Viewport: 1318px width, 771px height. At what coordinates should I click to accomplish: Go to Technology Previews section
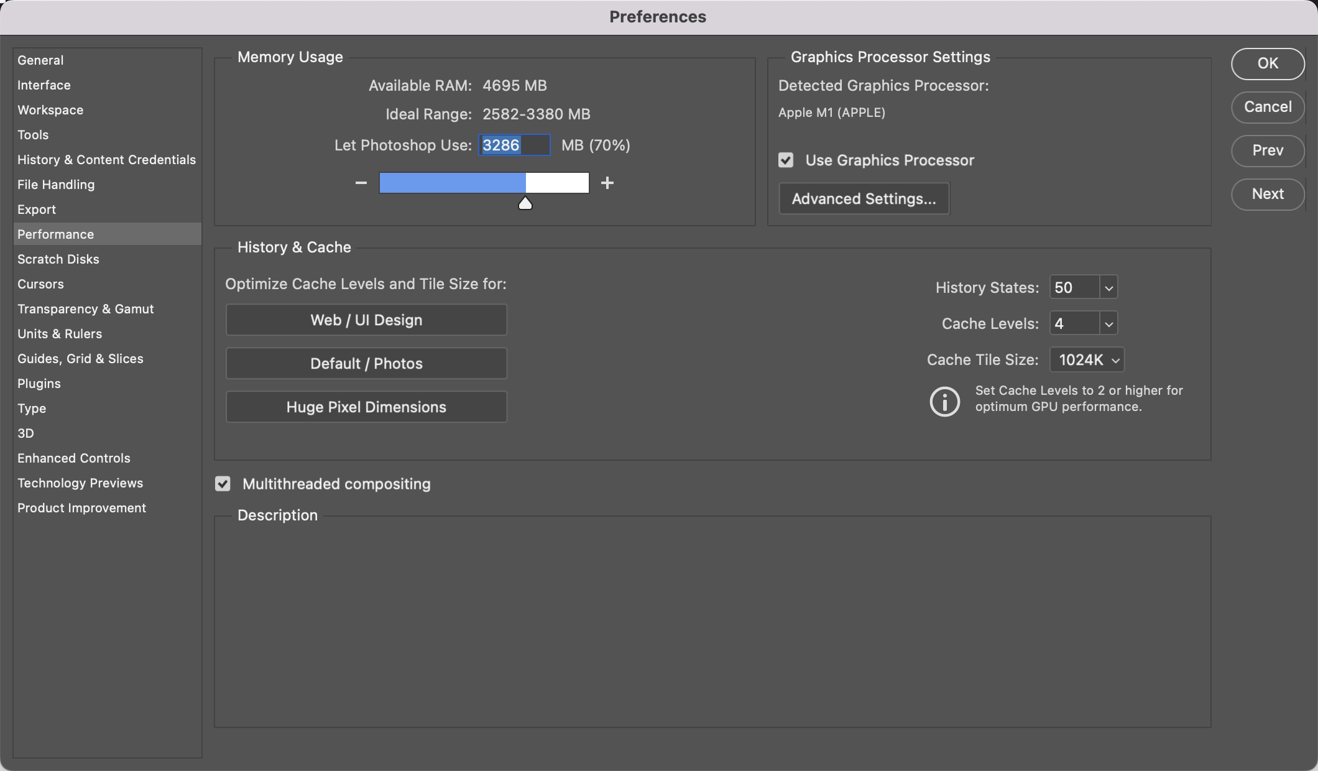click(x=80, y=483)
